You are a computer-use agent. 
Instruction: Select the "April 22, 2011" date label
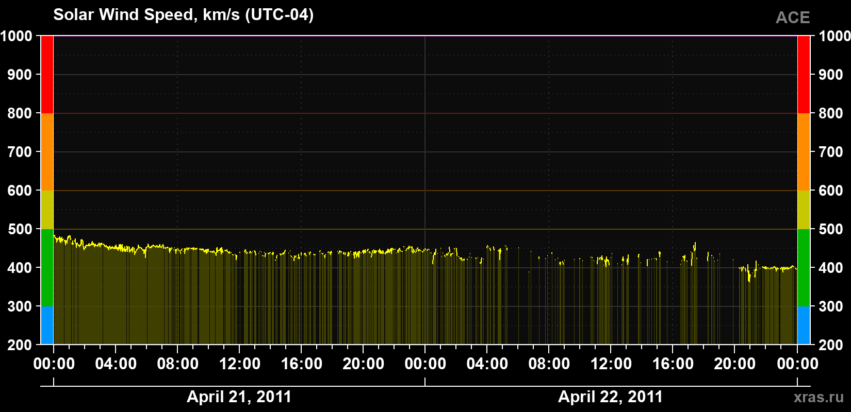coord(611,397)
